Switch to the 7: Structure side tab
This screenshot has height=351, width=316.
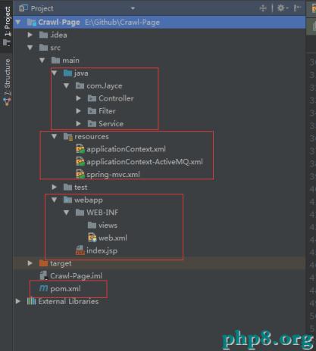click(x=7, y=82)
